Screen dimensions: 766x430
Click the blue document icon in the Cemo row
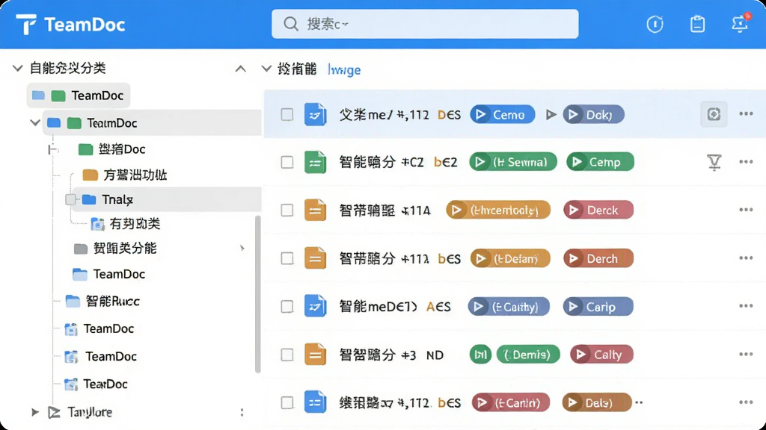tap(315, 114)
